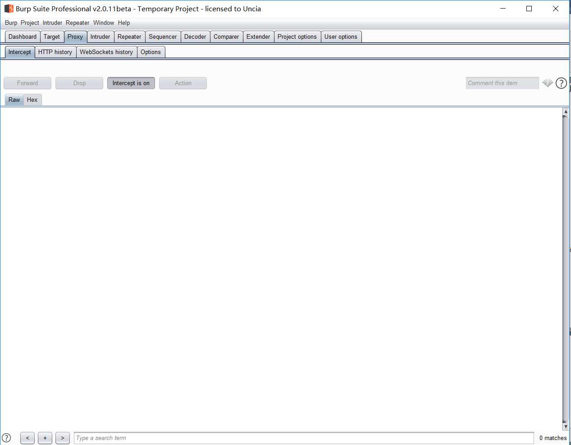Open the Comparer tab
Viewport: 571px width, 445px height.
pyautogui.click(x=226, y=36)
